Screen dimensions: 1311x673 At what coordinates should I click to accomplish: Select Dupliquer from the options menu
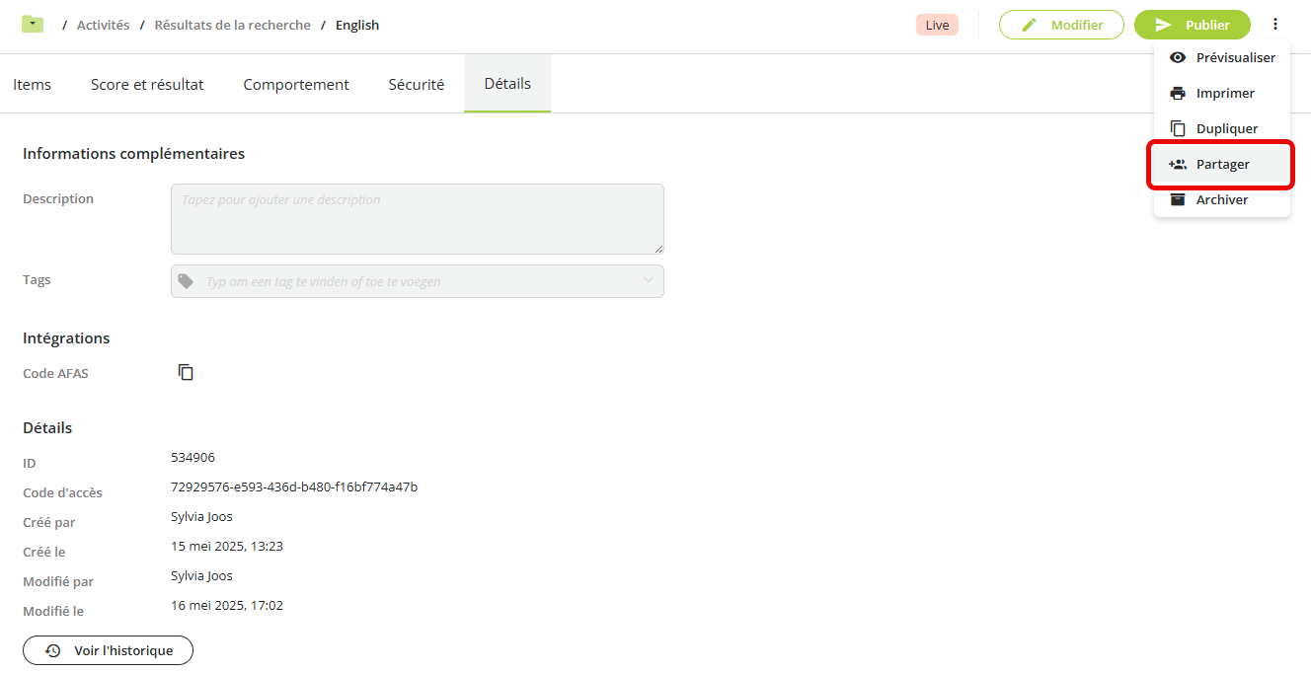tap(1222, 128)
